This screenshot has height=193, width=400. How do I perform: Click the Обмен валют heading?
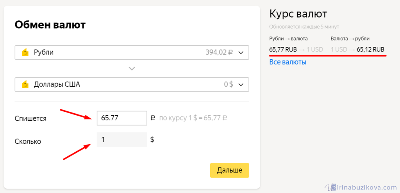pyautogui.click(x=50, y=25)
